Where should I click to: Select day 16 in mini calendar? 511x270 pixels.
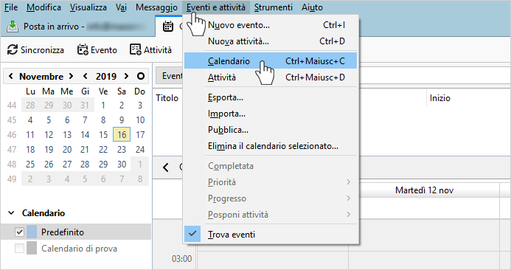tap(122, 135)
